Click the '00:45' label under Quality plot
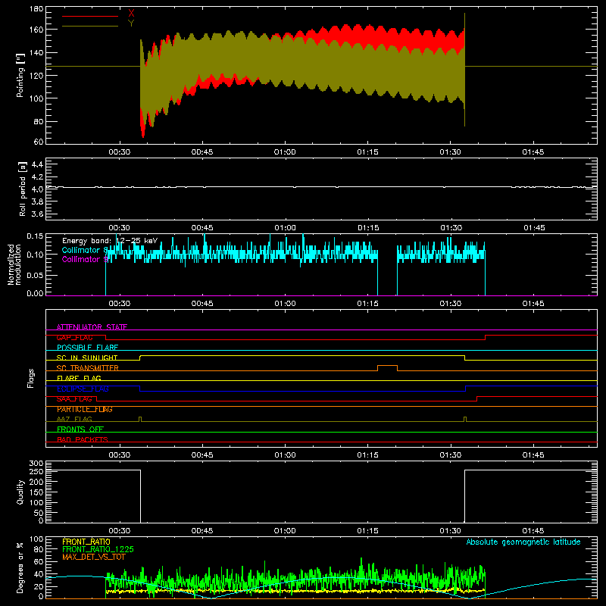The image size is (606, 606). tap(202, 531)
